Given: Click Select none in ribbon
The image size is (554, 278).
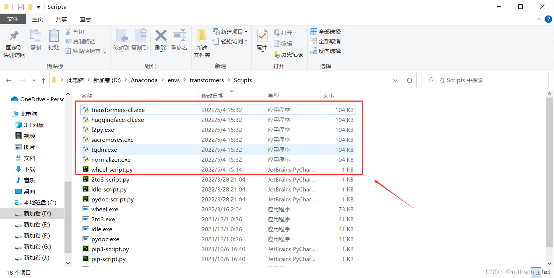Looking at the screenshot, I should [x=326, y=42].
